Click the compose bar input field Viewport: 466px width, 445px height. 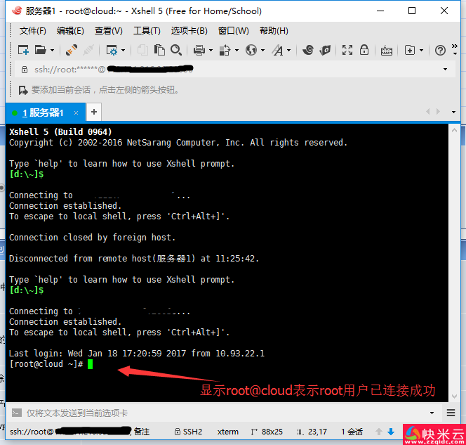coord(226,413)
